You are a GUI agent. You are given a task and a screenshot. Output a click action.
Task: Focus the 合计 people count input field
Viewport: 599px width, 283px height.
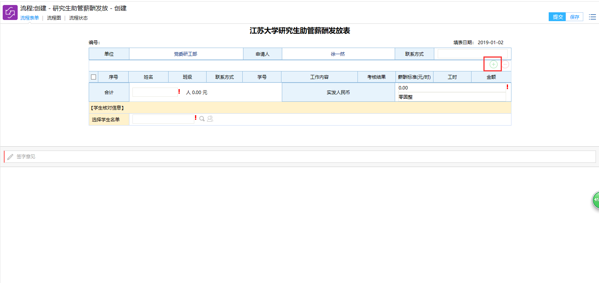click(155, 92)
